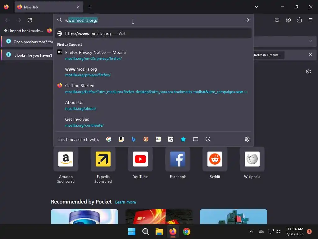Image resolution: width=318 pixels, height=239 pixels.
Task: Open clock showing 11:34 AM
Action: click(295, 232)
